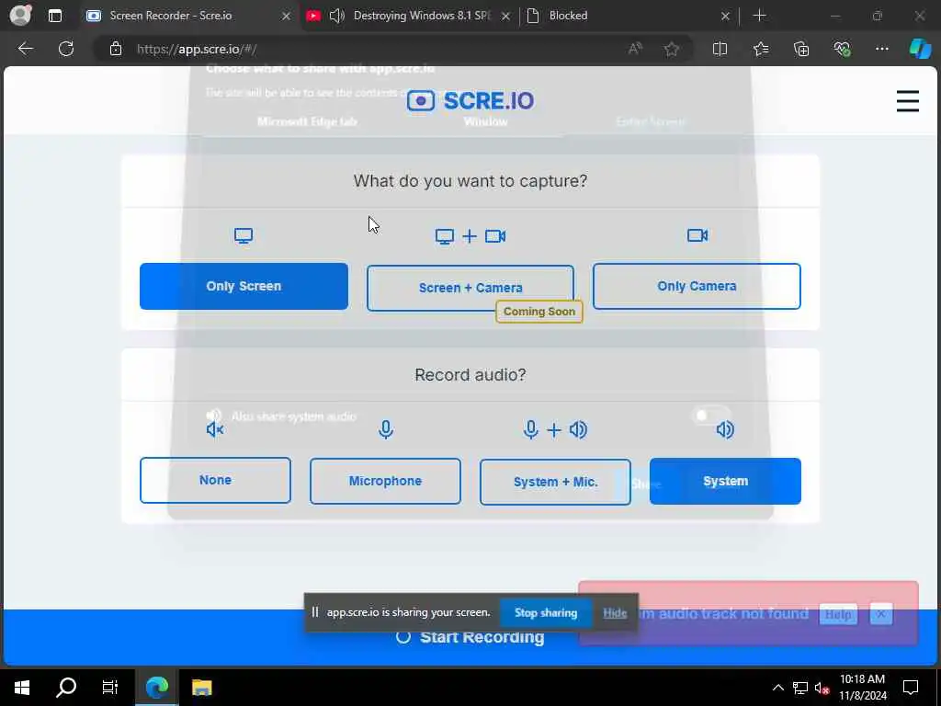
Task: Switch to the Window sharing tab
Action: click(x=485, y=122)
